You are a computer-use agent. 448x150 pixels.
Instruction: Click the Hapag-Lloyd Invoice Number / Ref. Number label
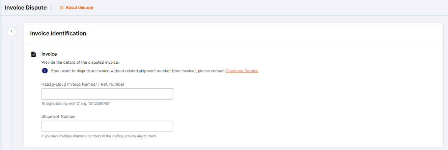pyautogui.click(x=83, y=84)
